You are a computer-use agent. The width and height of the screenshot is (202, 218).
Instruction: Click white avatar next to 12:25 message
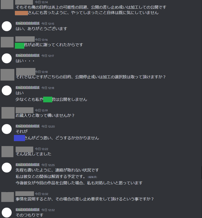pyautogui.click(x=7, y=168)
